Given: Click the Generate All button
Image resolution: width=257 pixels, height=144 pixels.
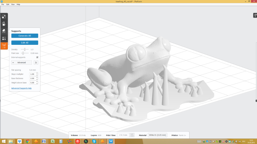Looking at the screenshot, I should (x=25, y=36).
